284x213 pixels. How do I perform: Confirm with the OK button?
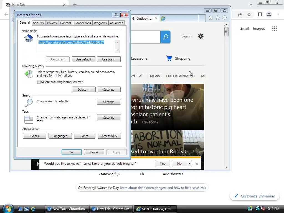pos(72,152)
